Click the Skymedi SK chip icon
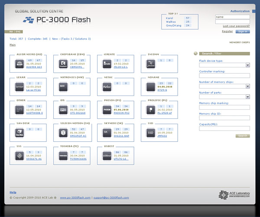 tap(107, 133)
